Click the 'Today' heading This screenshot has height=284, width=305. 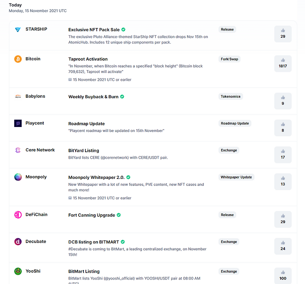(x=15, y=5)
